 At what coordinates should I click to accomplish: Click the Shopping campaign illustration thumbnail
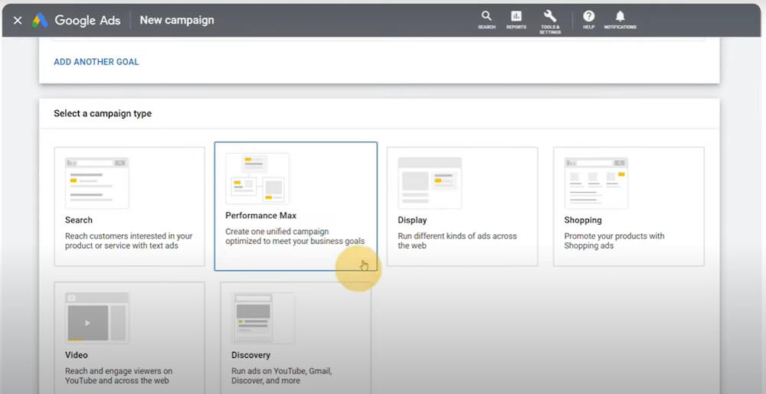click(x=596, y=183)
